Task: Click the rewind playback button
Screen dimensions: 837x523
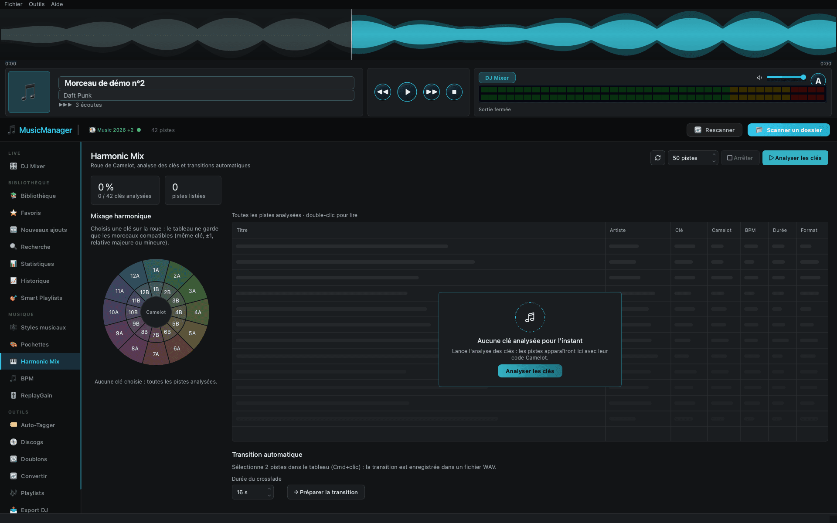Action: coord(382,92)
